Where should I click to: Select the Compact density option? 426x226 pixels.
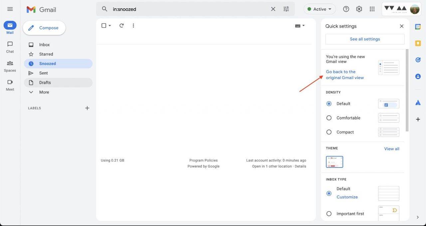tap(329, 132)
